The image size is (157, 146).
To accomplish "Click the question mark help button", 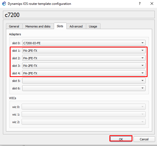I will [x=140, y=4].
